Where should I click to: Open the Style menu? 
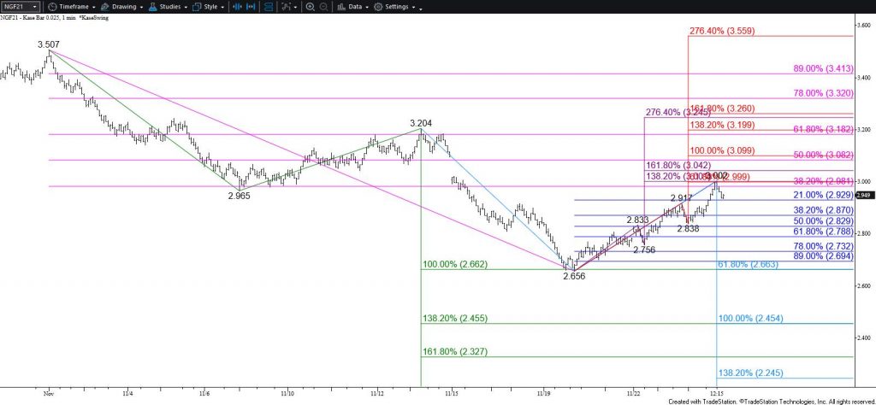(209, 7)
